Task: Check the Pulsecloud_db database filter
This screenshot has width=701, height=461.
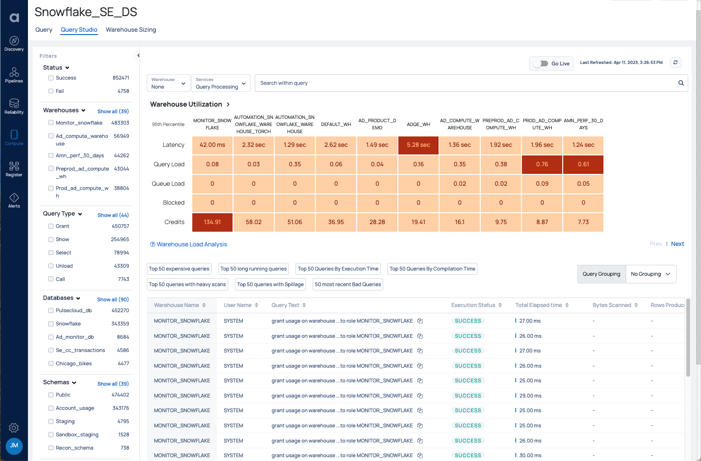Action: [51, 310]
